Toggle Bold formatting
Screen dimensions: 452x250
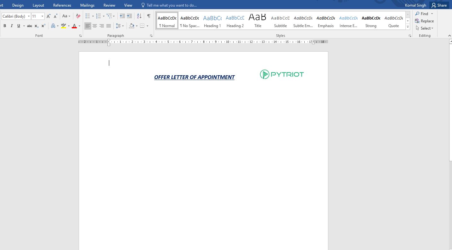pyautogui.click(x=5, y=26)
